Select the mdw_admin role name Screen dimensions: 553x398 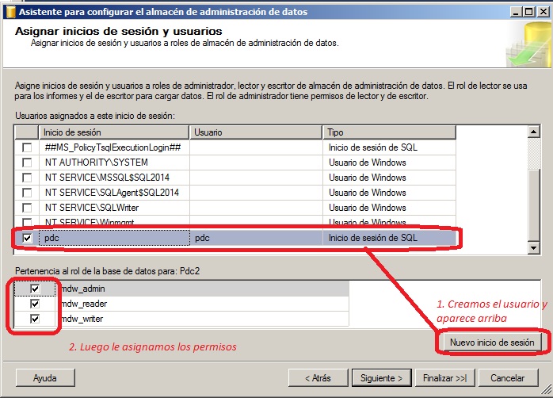83,289
